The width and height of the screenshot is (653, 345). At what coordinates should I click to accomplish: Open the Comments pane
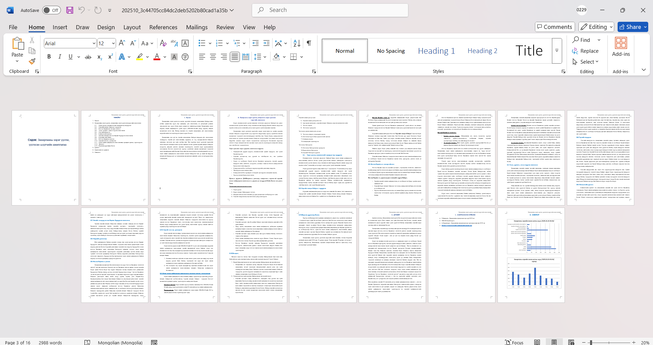click(555, 27)
